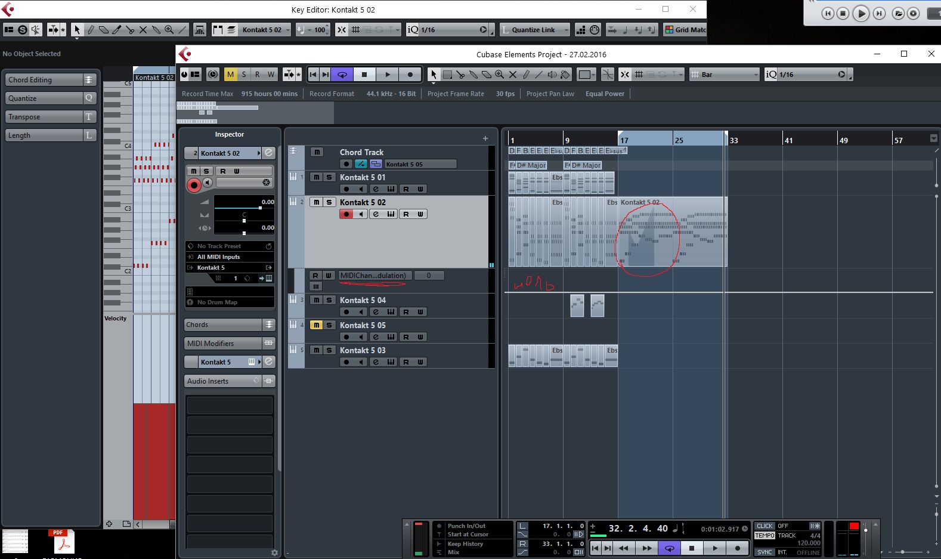Click the Freeze snowflake icon in the Inspector
Image resolution: width=941 pixels, height=559 pixels.
tap(266, 183)
